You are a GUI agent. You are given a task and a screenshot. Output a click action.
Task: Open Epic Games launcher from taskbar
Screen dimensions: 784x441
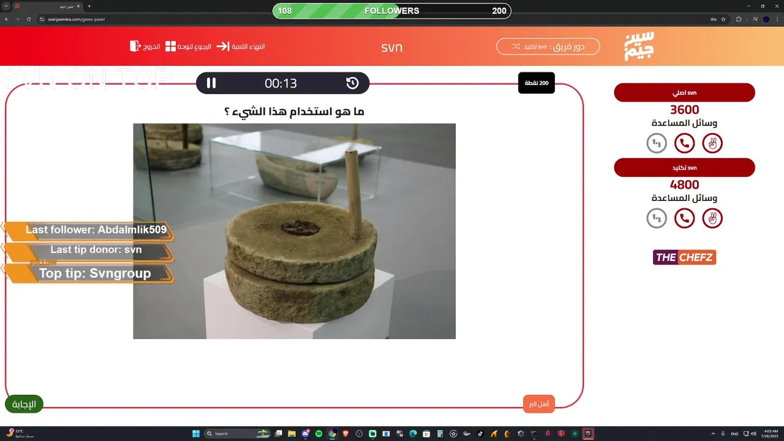point(588,434)
